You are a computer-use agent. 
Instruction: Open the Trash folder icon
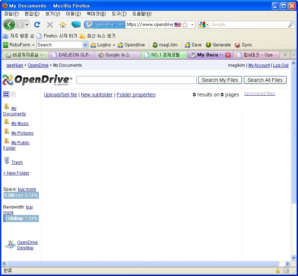coord(7,161)
